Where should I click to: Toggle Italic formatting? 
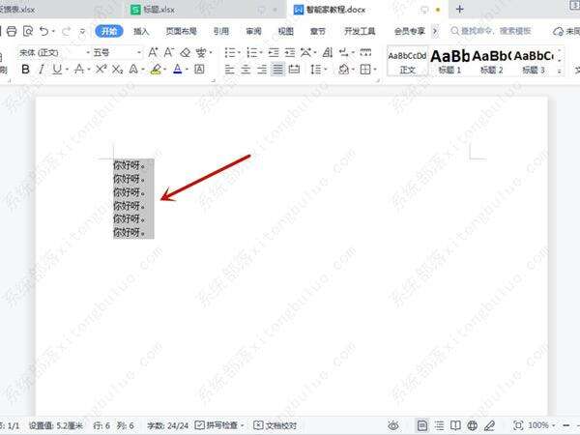(x=42, y=70)
